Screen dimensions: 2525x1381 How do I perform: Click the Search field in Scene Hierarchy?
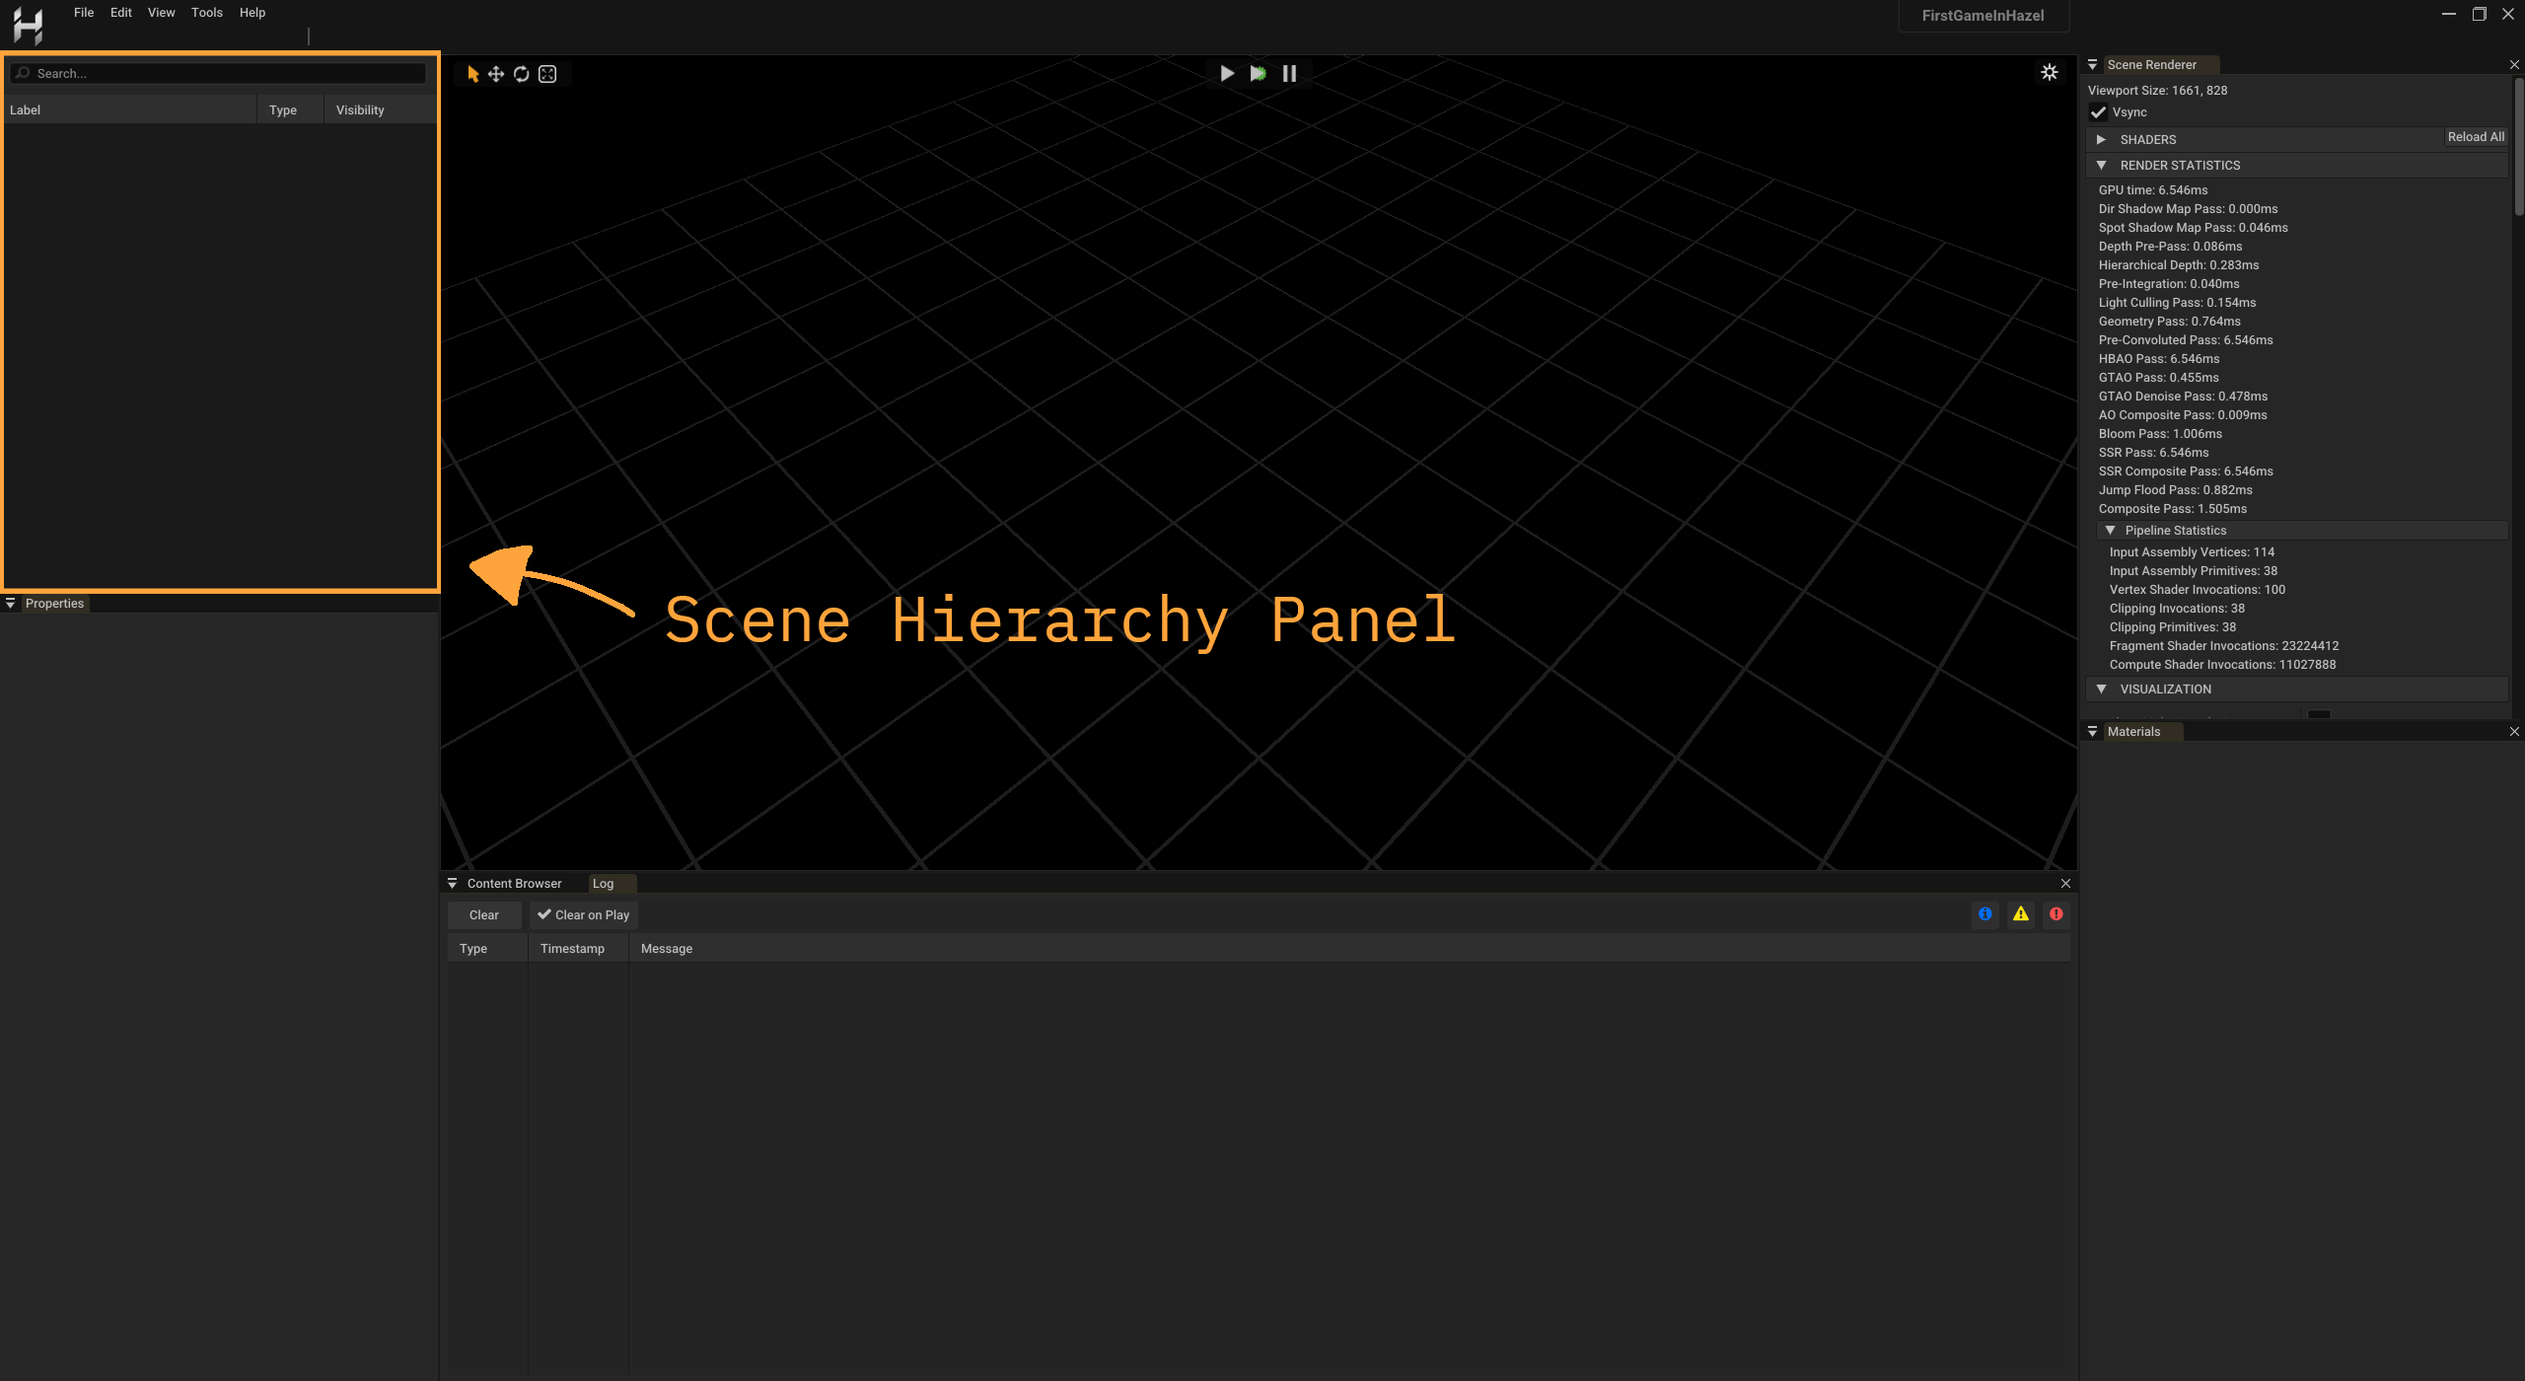[x=219, y=72]
